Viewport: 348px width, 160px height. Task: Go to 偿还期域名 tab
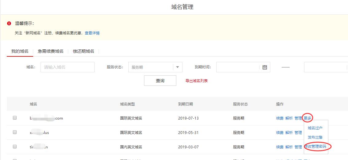tap(84, 51)
